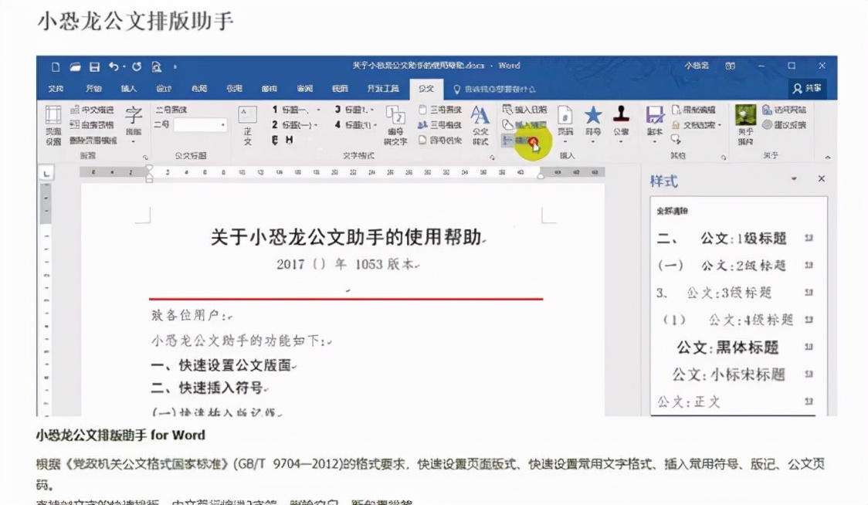
Task: Open the 样式 pane options arrow
Action: coord(794,179)
